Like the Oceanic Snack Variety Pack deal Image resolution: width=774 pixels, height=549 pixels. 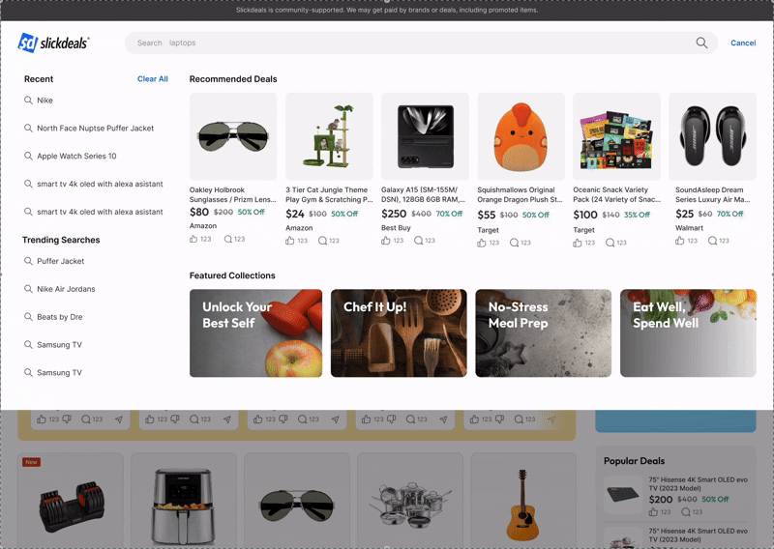point(578,243)
